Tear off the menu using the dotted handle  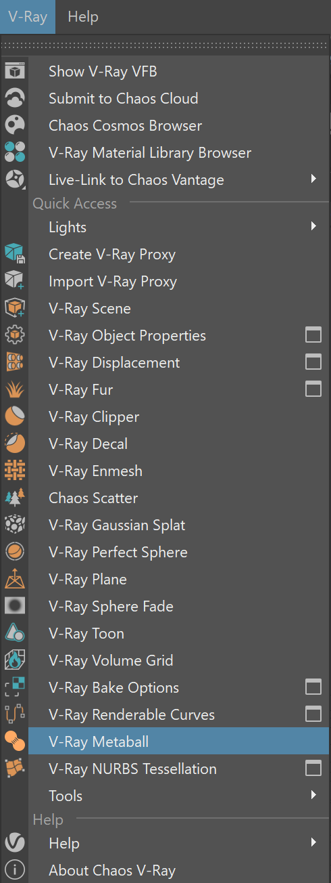[165, 45]
